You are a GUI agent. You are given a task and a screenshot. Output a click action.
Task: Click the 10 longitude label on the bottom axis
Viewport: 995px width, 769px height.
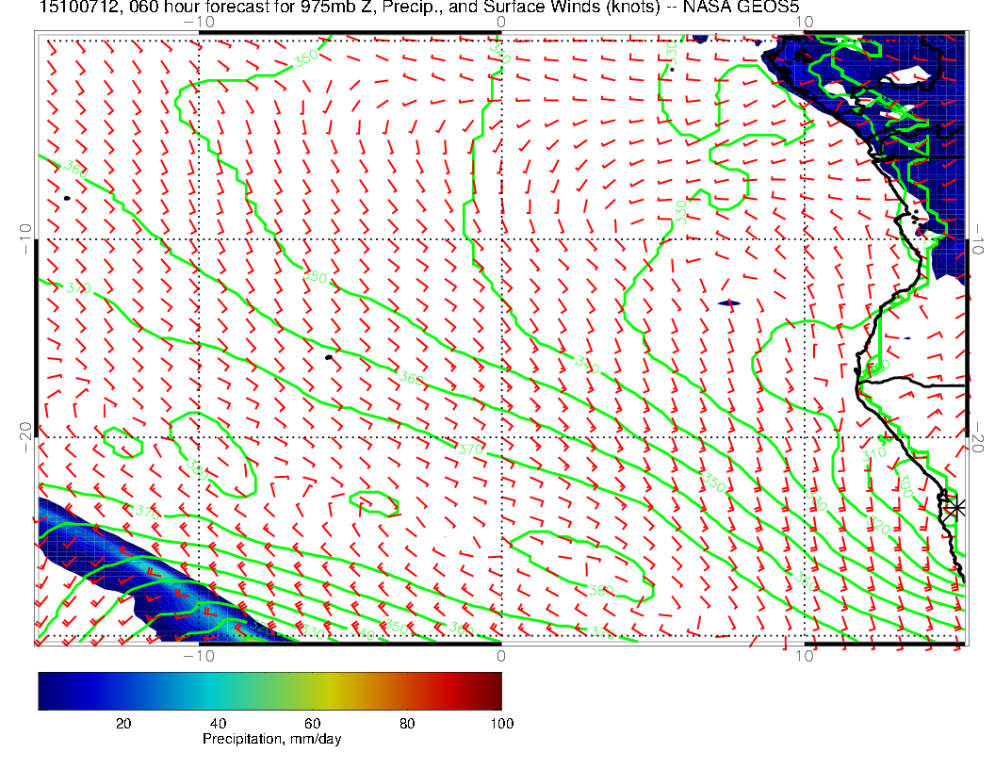(x=804, y=655)
